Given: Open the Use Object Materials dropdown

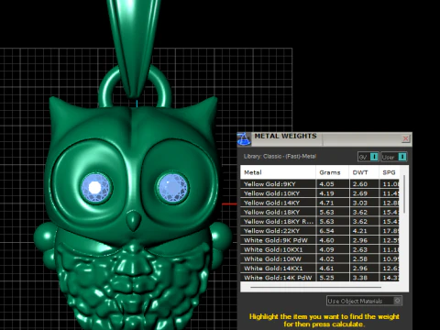Looking at the screenshot, I should [x=364, y=301].
